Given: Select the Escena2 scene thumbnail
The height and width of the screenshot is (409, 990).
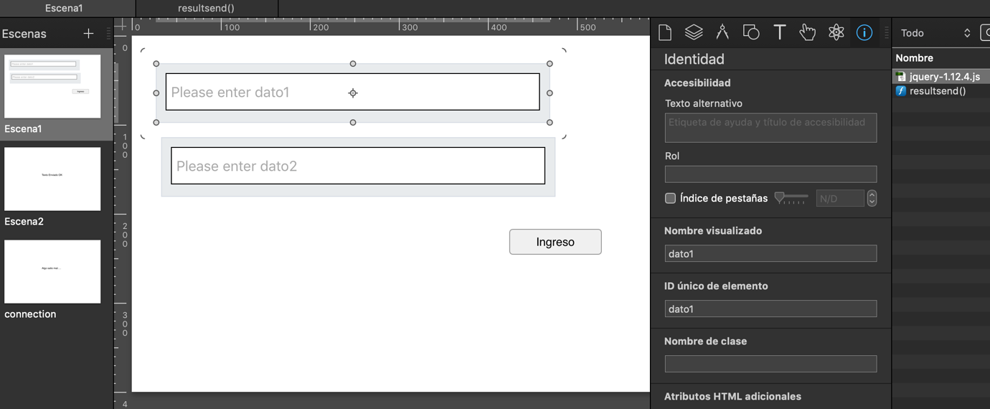Looking at the screenshot, I should (x=52, y=179).
